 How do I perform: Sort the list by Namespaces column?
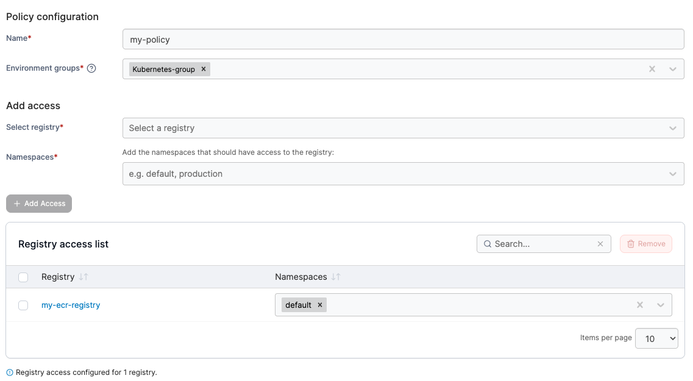point(336,277)
